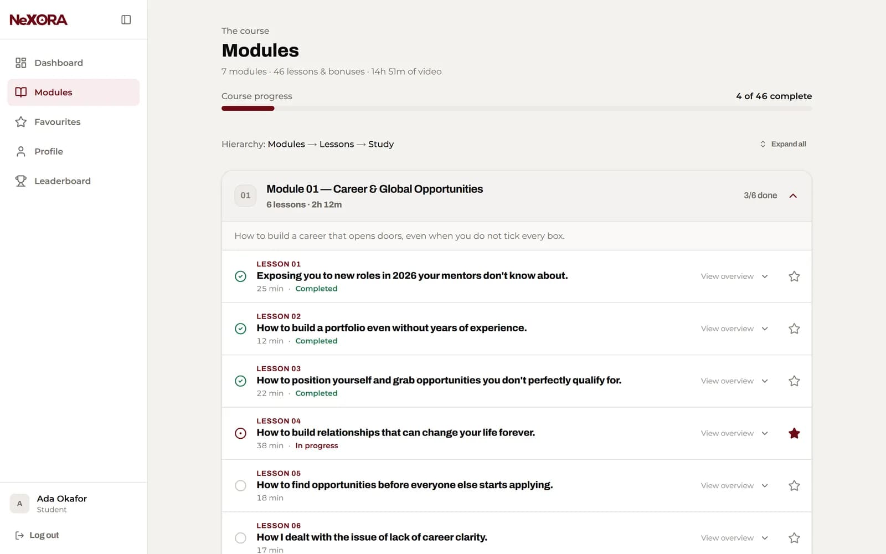Image resolution: width=886 pixels, height=554 pixels.
Task: Click Expand all button
Action: (783, 144)
